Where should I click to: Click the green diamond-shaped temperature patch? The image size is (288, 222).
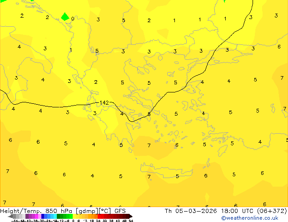point(65,17)
